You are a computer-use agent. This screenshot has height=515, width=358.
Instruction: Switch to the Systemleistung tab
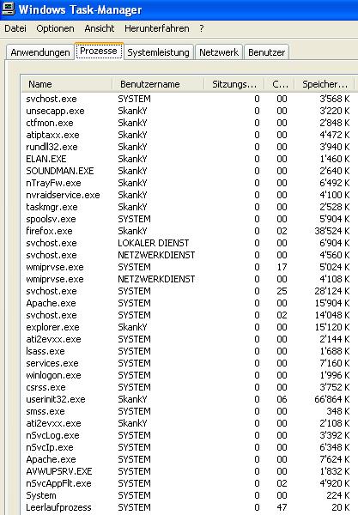point(158,52)
